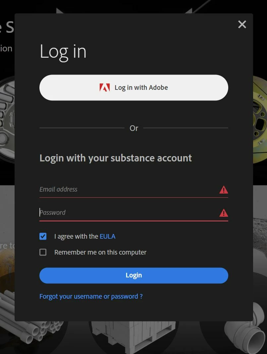Click the Log in heading
The image size is (267, 354).
coord(63,52)
